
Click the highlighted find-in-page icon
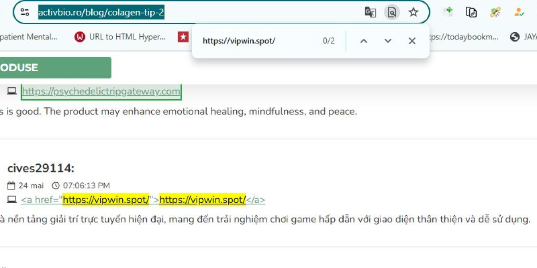point(392,13)
